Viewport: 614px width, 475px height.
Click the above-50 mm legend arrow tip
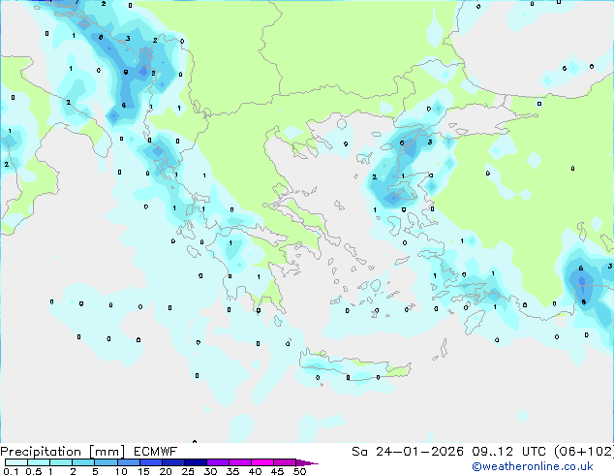(307, 462)
